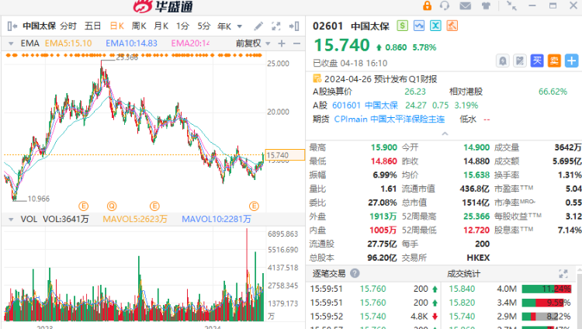Click the Q quarterly marker on chart
The height and width of the screenshot is (329, 582).
click(x=112, y=206)
